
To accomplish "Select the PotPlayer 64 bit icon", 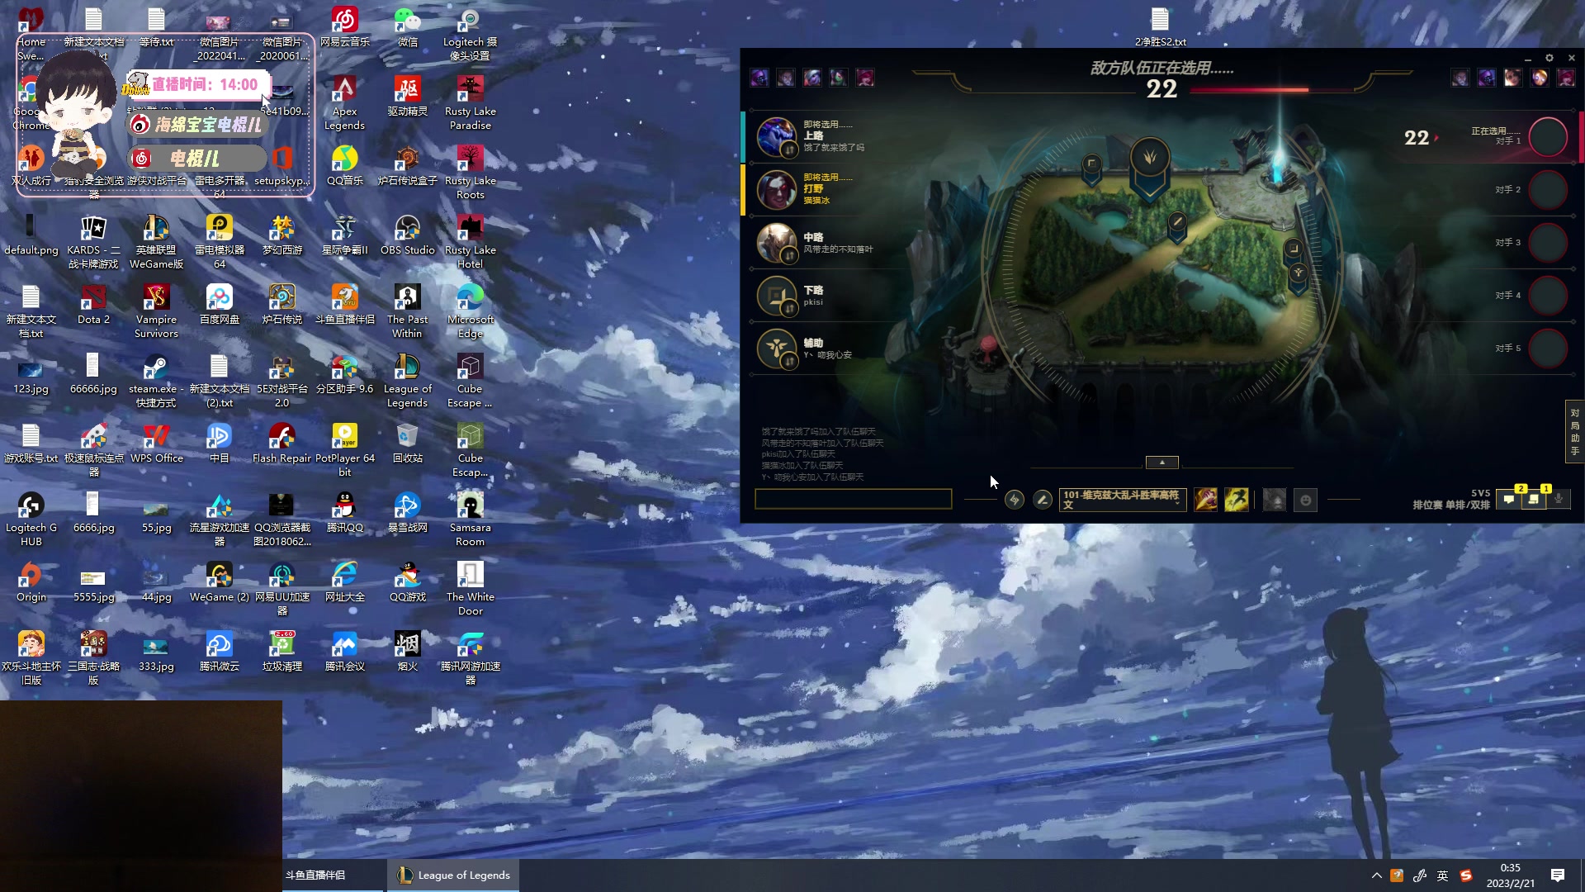I will pos(345,449).
